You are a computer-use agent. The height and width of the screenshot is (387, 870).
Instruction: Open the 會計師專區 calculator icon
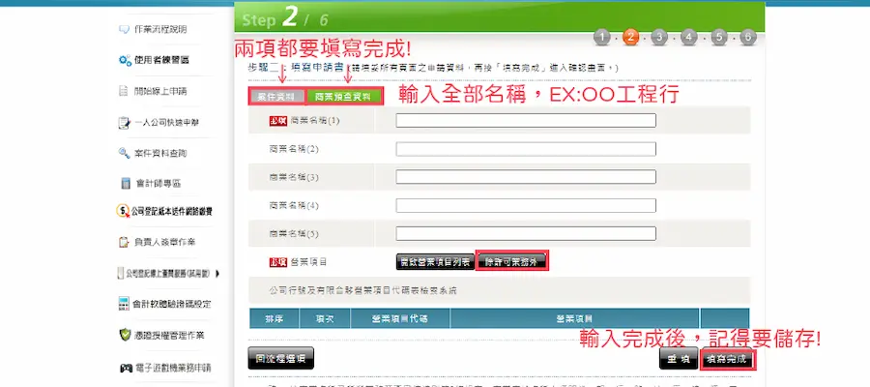[125, 183]
